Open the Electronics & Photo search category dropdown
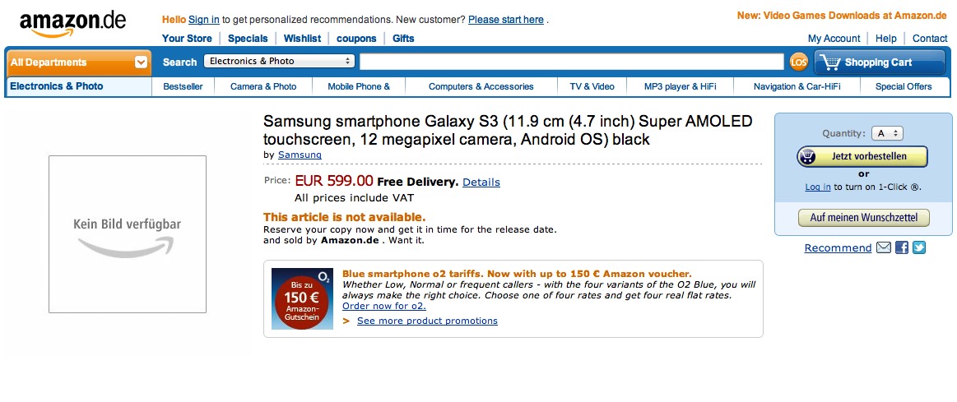 280,61
